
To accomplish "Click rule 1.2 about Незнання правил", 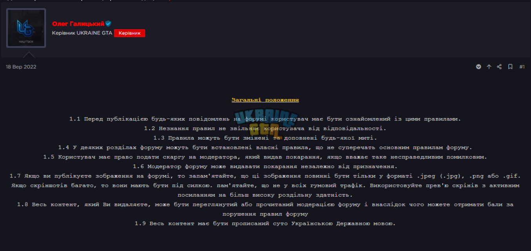I will click(x=265, y=128).
